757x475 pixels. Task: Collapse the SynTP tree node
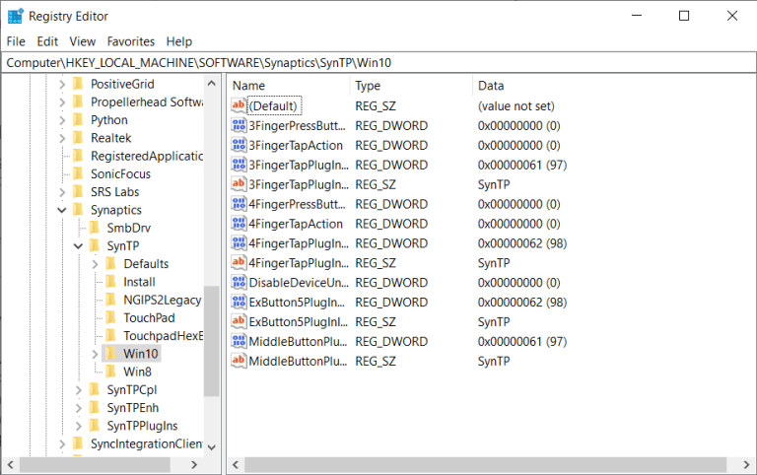click(x=79, y=245)
